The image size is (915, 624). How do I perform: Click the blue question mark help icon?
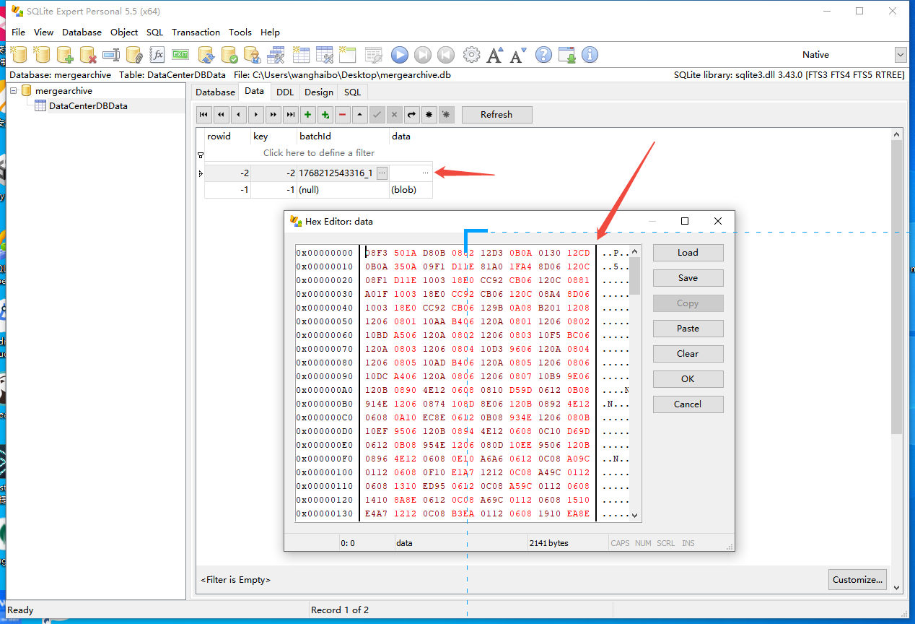(x=543, y=55)
